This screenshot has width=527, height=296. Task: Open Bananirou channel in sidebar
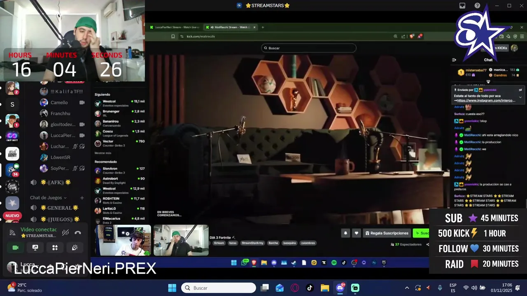tap(120, 123)
